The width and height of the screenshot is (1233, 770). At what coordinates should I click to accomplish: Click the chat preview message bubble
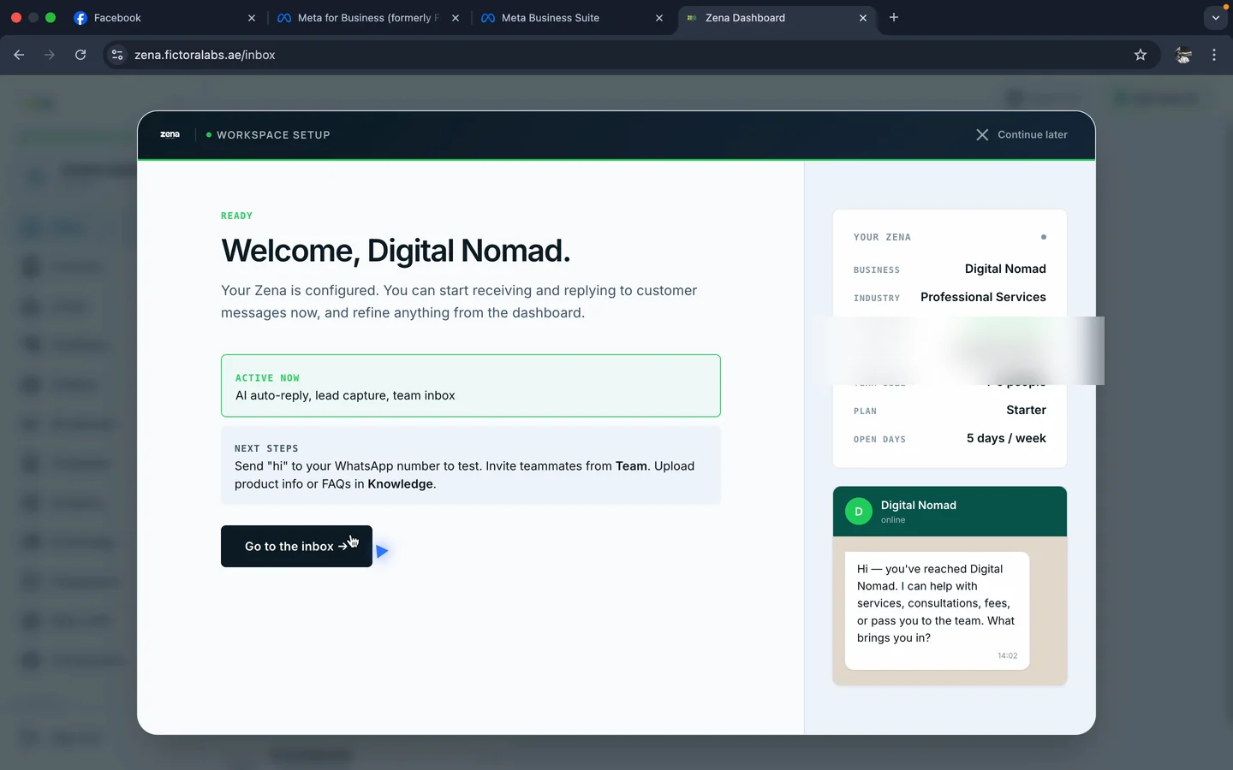[x=937, y=610]
